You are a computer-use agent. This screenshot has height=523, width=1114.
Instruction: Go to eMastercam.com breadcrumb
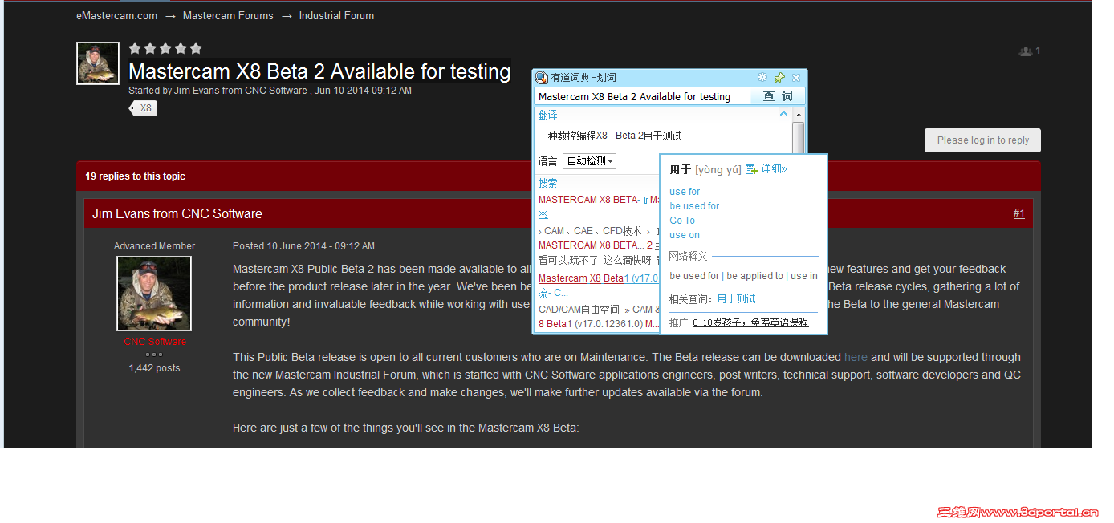(117, 15)
